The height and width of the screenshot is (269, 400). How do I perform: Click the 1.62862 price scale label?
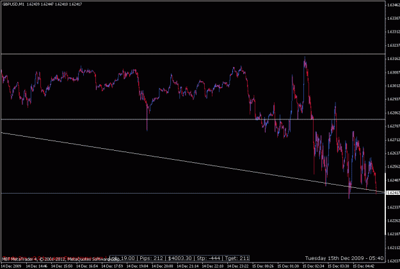click(x=394, y=112)
